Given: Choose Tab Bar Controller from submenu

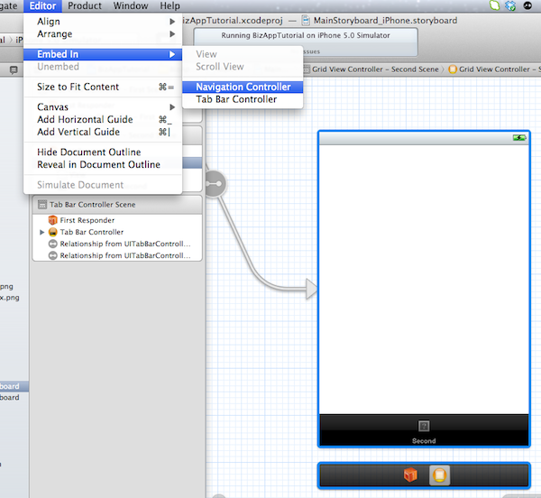Looking at the screenshot, I should (x=243, y=99).
